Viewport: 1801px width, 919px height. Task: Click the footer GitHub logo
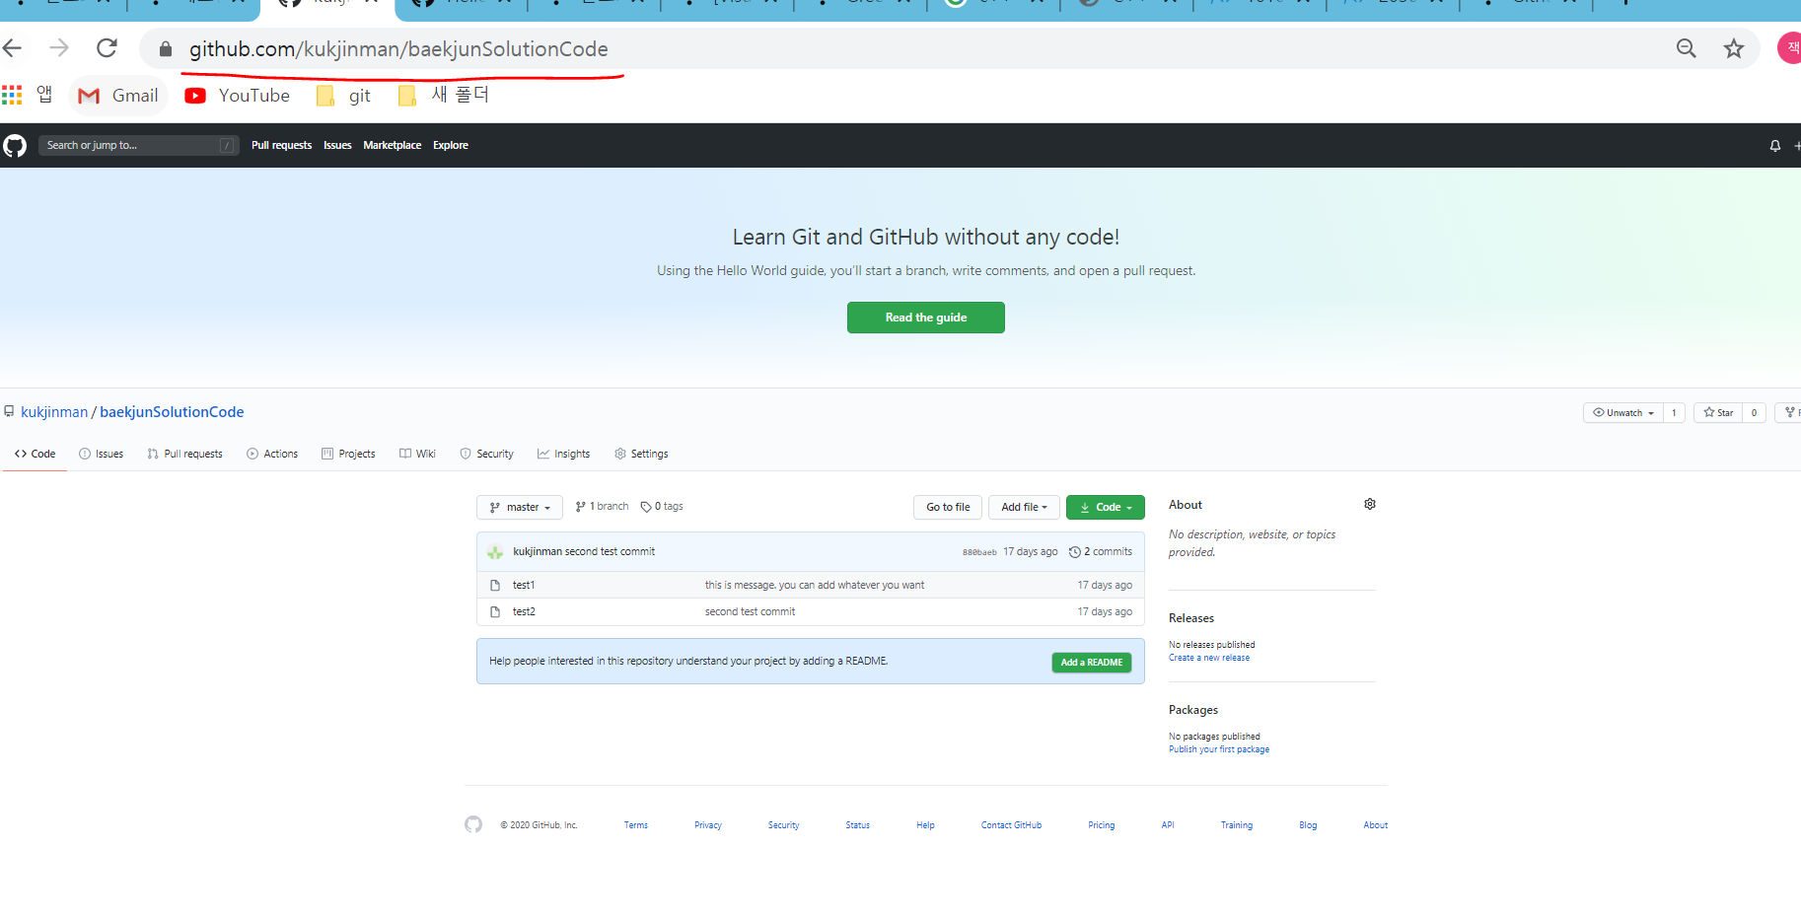pos(473,824)
